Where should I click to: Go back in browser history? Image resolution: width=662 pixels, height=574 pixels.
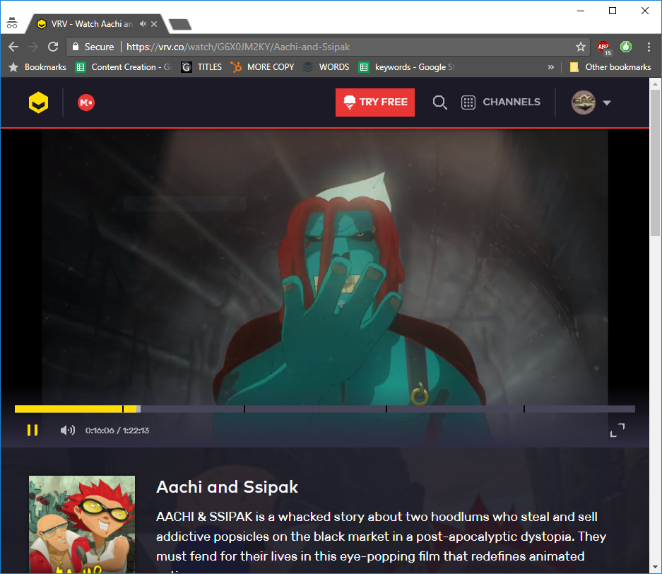pyautogui.click(x=13, y=47)
